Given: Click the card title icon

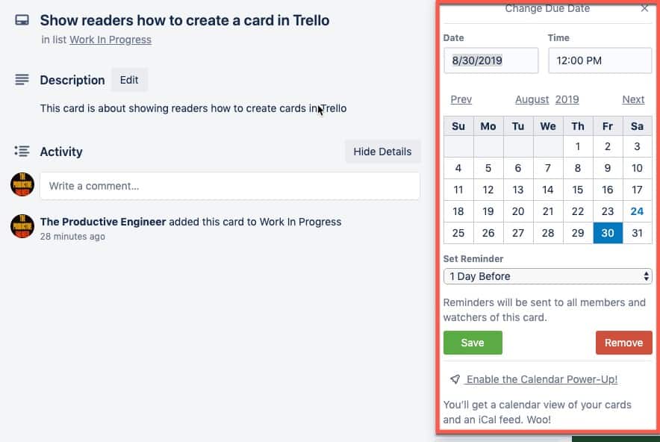Looking at the screenshot, I should (22, 19).
